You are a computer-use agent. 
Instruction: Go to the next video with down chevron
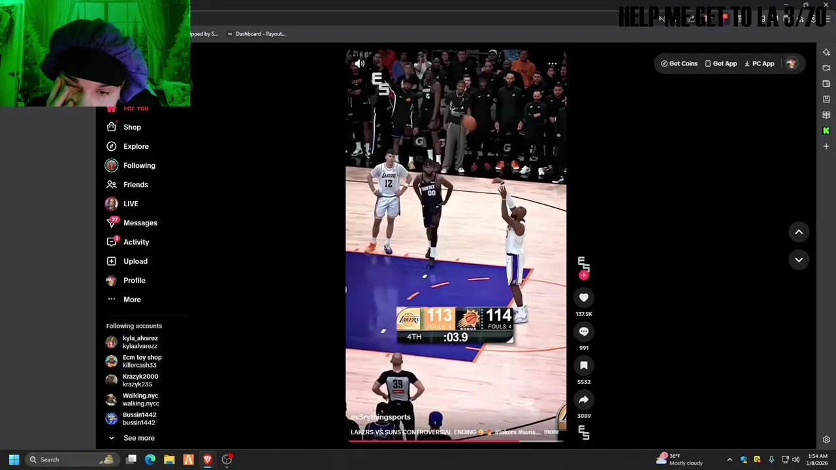pyautogui.click(x=799, y=260)
